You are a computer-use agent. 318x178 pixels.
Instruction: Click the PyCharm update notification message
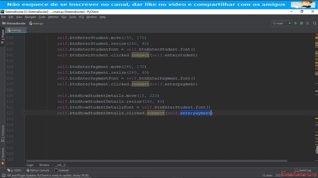tap(48, 176)
